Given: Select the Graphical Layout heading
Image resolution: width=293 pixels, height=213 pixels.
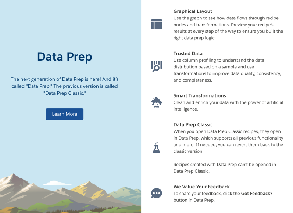Looking at the screenshot, I should [x=193, y=11].
